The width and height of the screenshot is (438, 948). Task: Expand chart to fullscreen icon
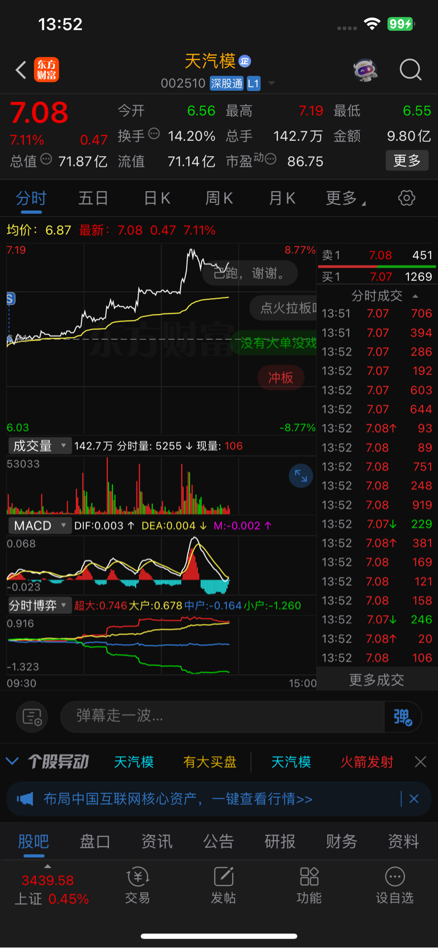(x=301, y=476)
